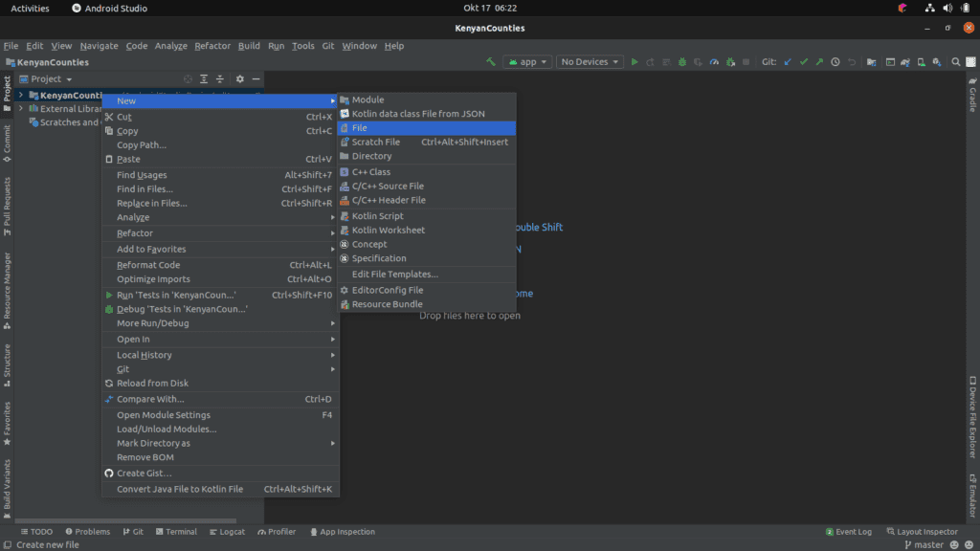Click the Expand All icon in Project panel

click(x=204, y=79)
